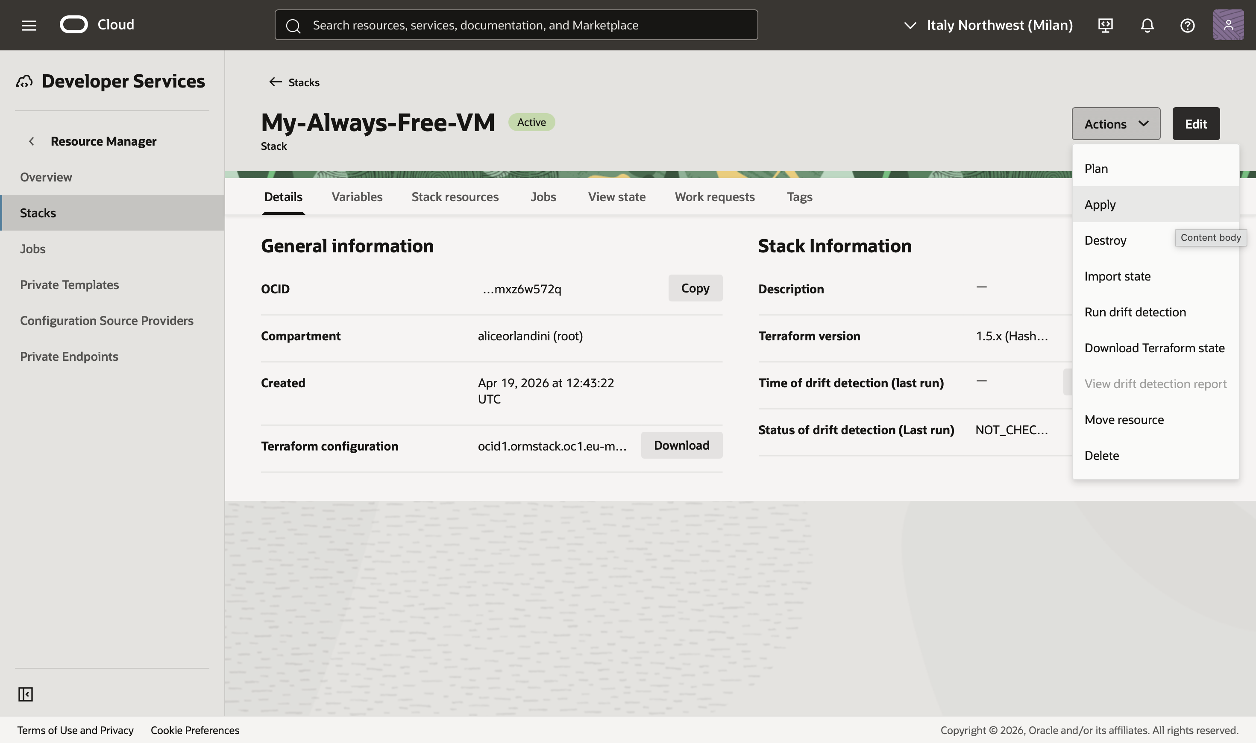Expand the Italy Northwest (Milan) region selector
The width and height of the screenshot is (1256, 743).
click(x=988, y=25)
